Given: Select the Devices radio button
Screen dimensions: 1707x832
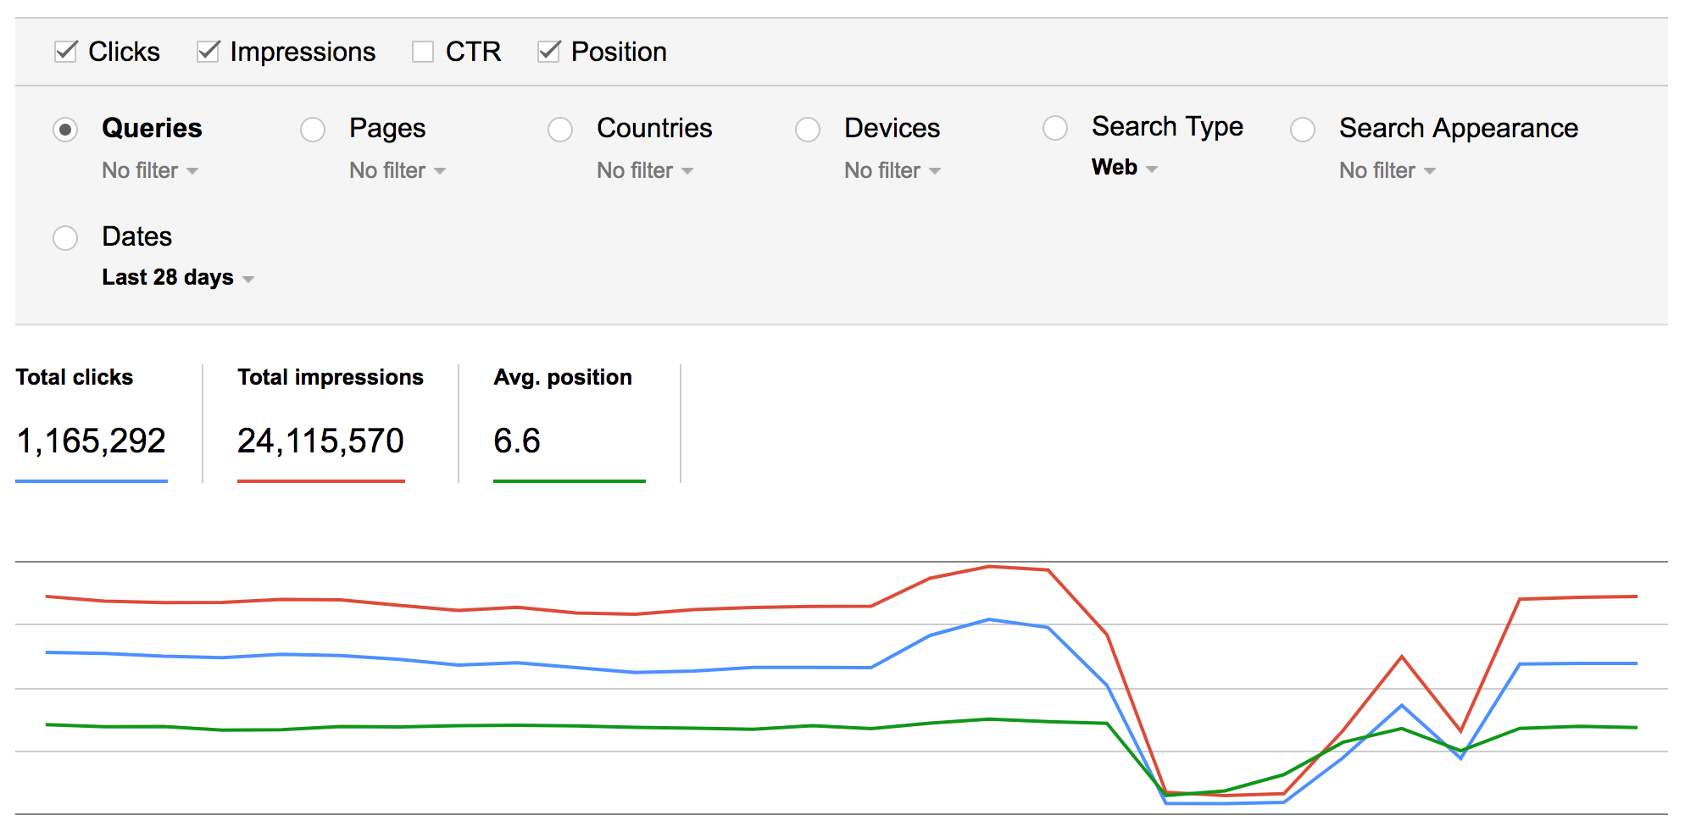Looking at the screenshot, I should 807,130.
